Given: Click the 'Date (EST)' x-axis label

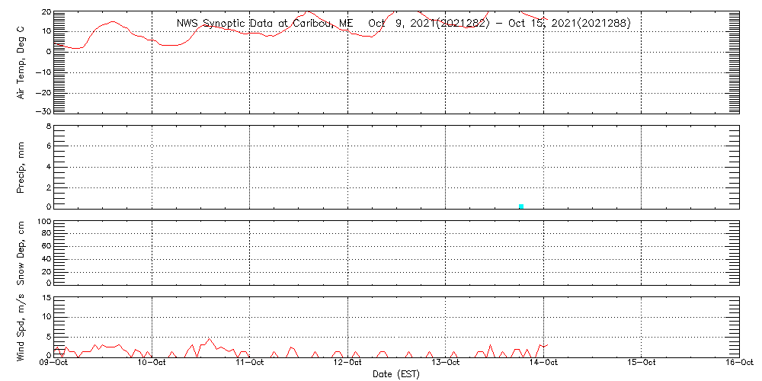Looking at the screenshot, I should pos(396,374).
